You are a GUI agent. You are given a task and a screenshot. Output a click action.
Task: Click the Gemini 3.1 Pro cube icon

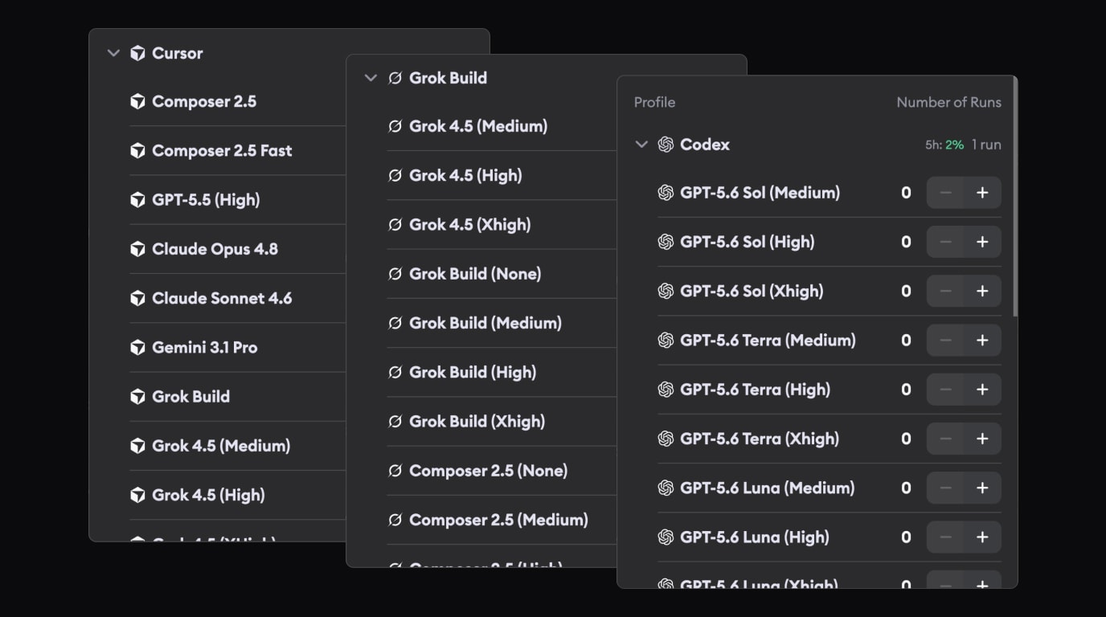click(x=138, y=347)
